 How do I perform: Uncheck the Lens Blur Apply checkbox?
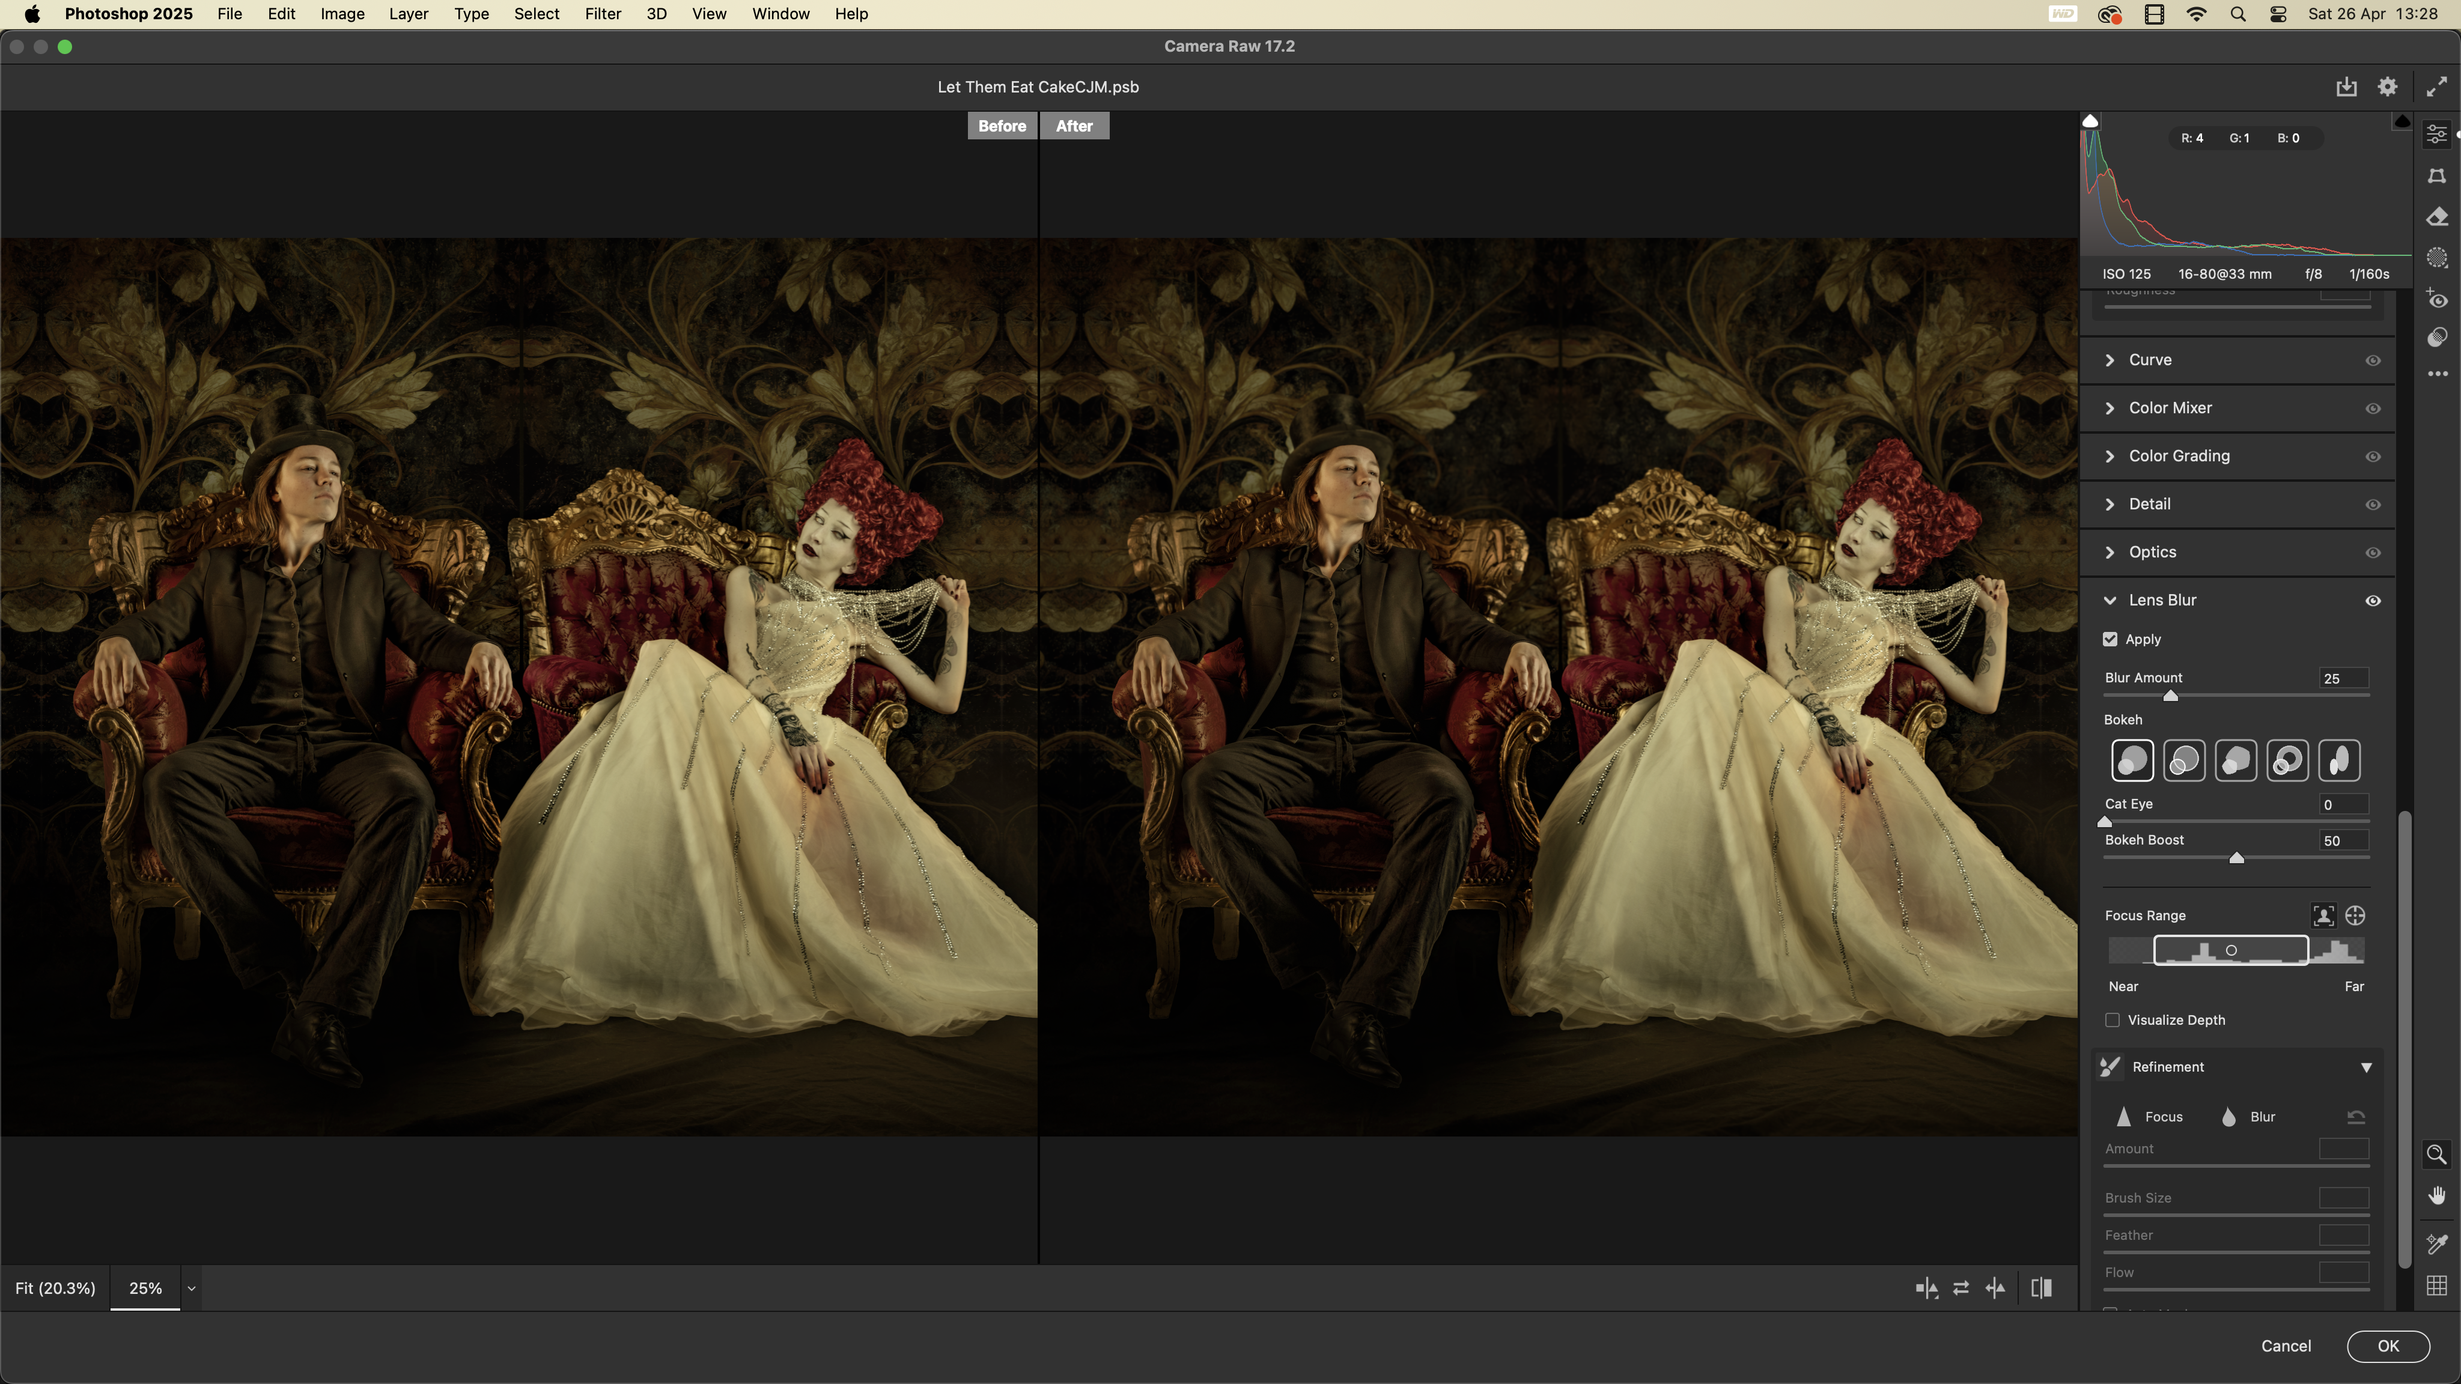point(2110,639)
